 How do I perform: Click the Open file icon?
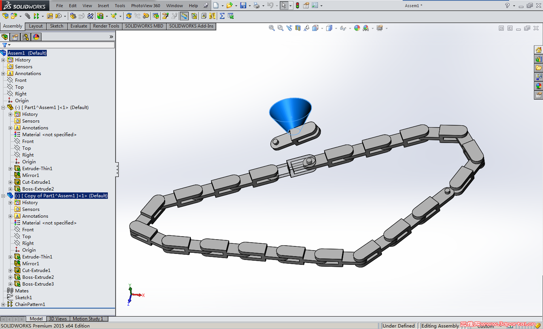pos(229,5)
